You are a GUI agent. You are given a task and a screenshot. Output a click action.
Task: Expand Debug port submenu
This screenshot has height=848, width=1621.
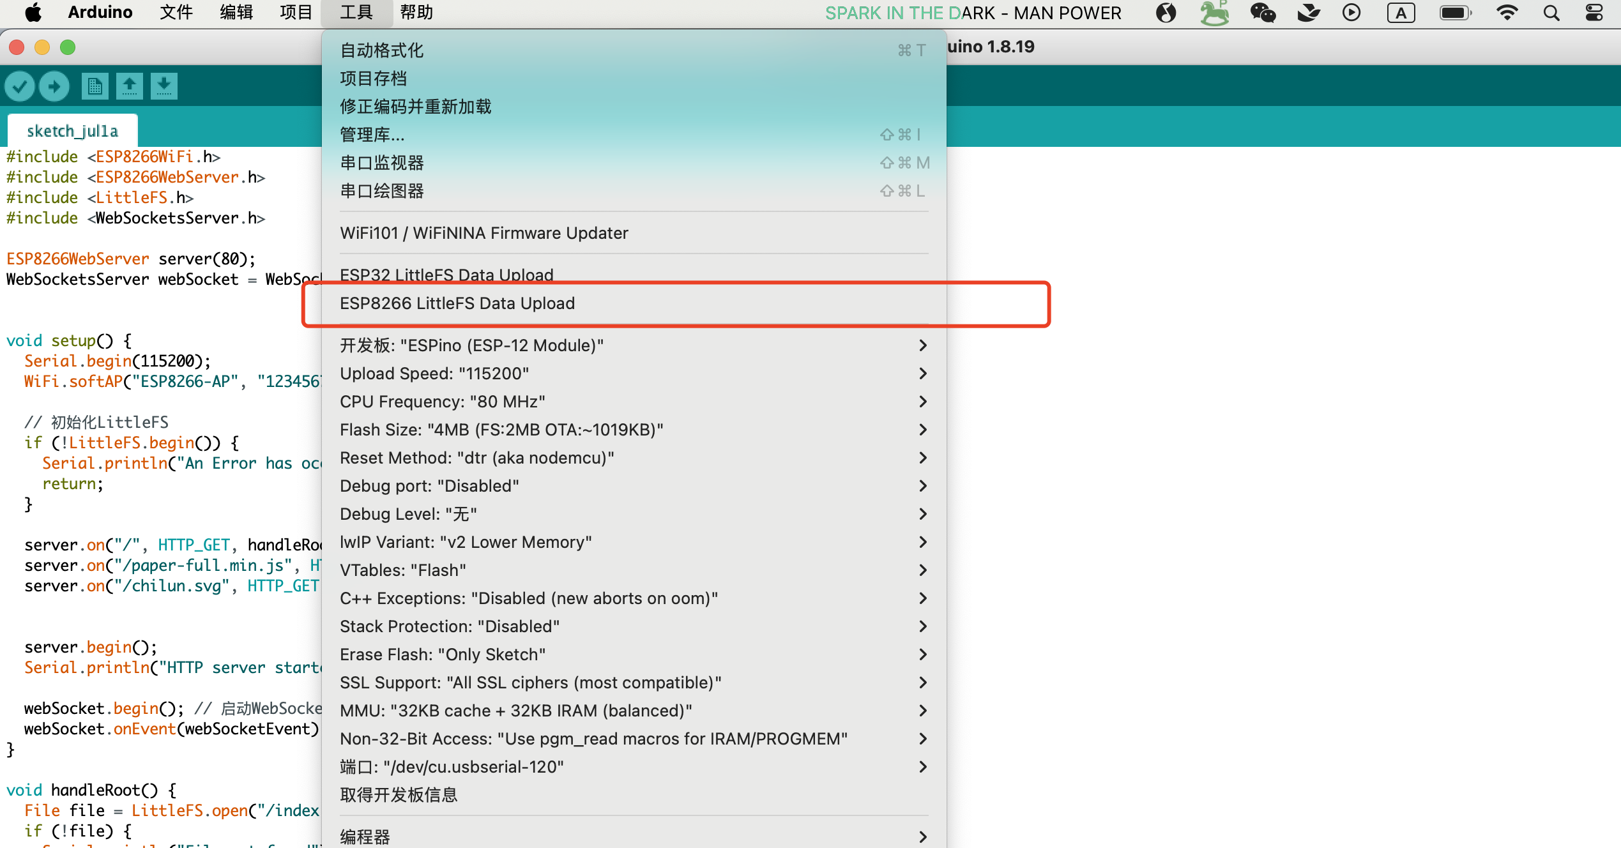point(634,486)
